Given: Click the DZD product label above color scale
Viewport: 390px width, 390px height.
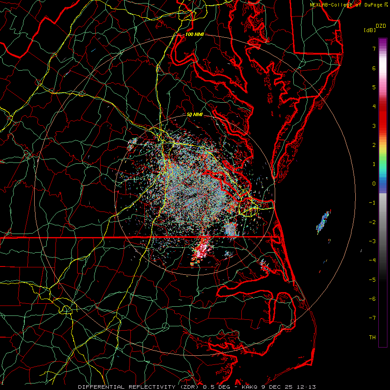Looking at the screenshot, I should point(381,26).
